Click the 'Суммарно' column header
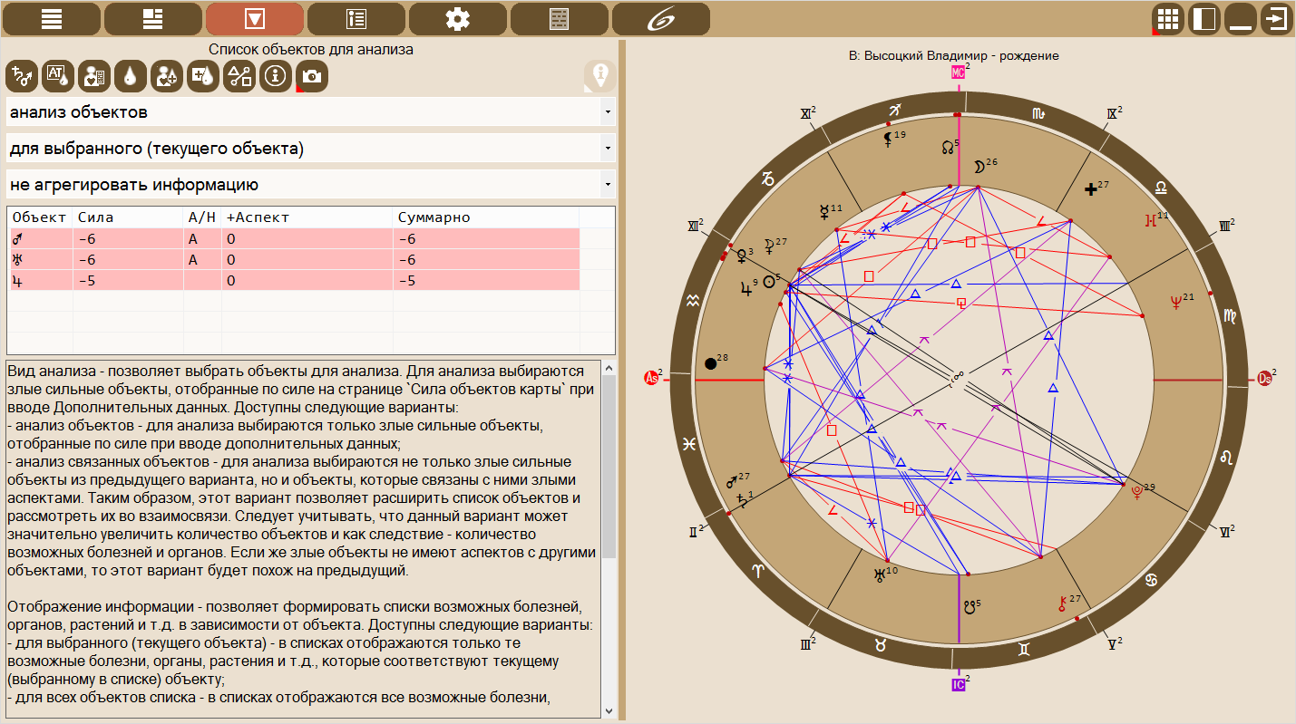1296x724 pixels. pos(434,217)
